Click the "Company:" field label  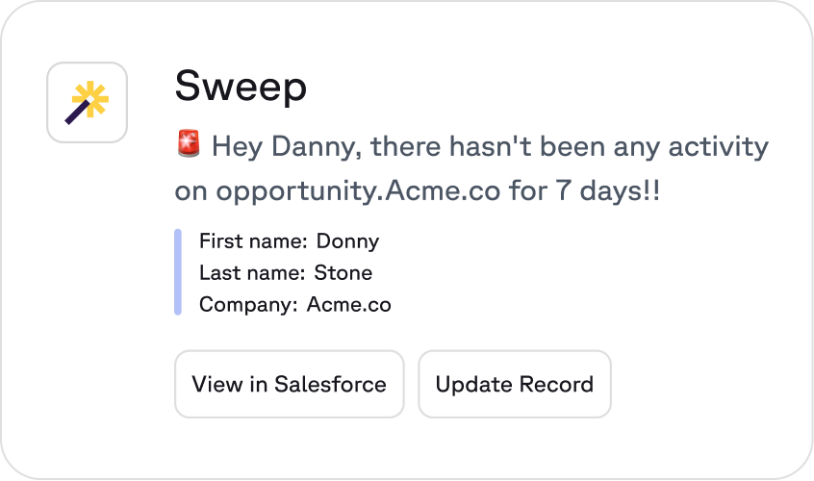[248, 305]
